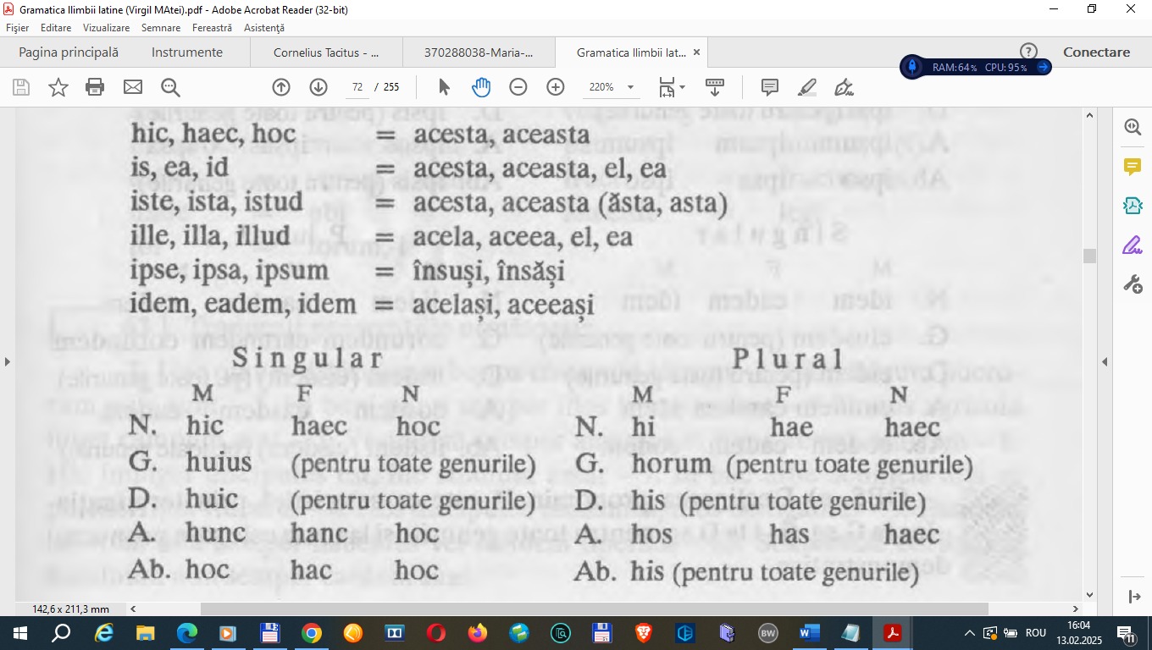Click the RAM CPU monitor widget arrow
The height and width of the screenshot is (650, 1152).
pyautogui.click(x=1043, y=67)
